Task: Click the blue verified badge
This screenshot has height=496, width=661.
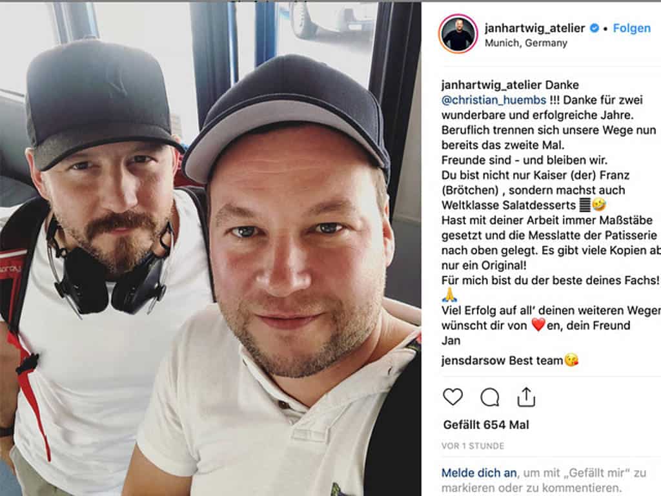Action: pyautogui.click(x=595, y=28)
